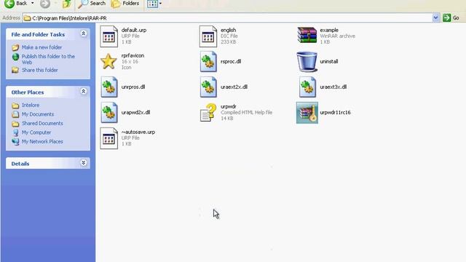Viewport: 466px width, 262px height.
Task: Select the rsproc.dll file icon
Action: point(208,61)
